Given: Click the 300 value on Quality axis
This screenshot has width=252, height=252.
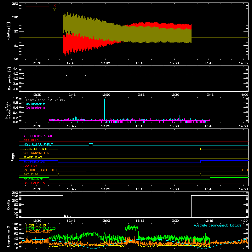Looking at the screenshot, I should (x=15, y=192).
